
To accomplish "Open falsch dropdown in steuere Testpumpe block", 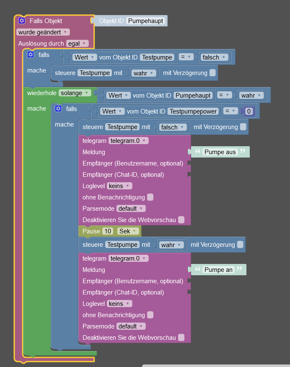I will pos(173,127).
